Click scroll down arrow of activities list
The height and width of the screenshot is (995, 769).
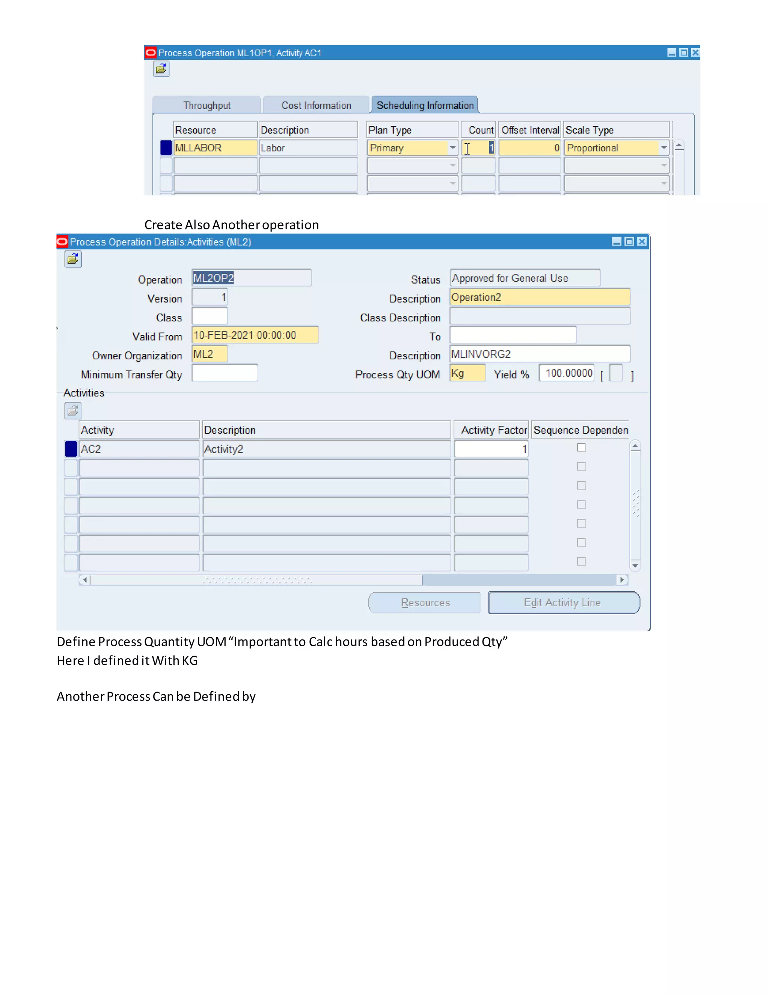pyautogui.click(x=635, y=565)
